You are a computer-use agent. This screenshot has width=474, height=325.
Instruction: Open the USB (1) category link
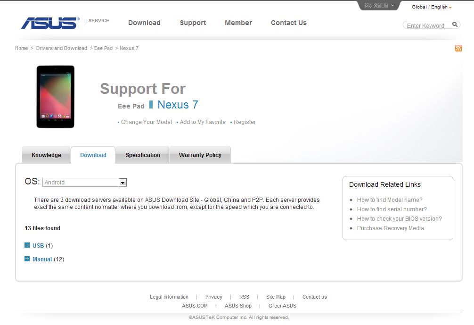(42, 245)
